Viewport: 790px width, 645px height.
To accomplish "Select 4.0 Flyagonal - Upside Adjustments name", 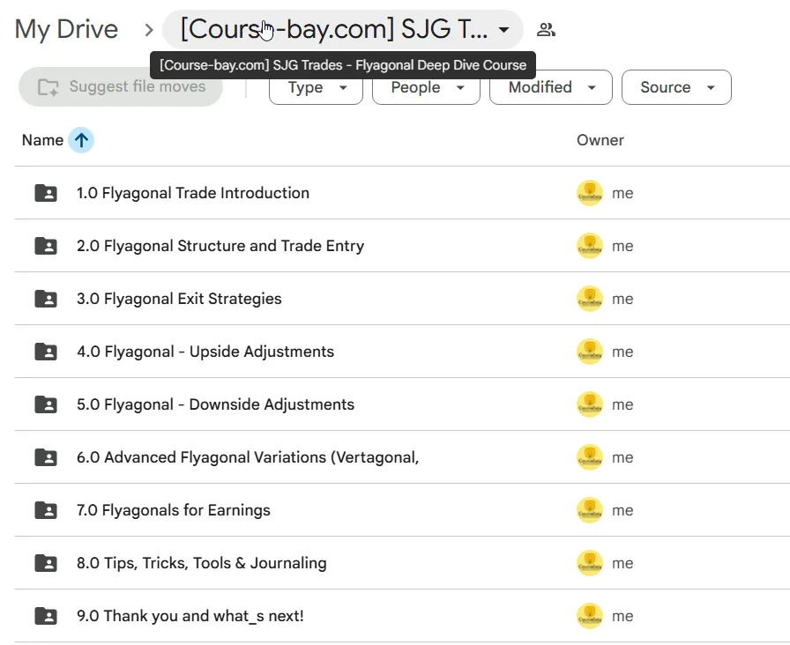I will 205,352.
